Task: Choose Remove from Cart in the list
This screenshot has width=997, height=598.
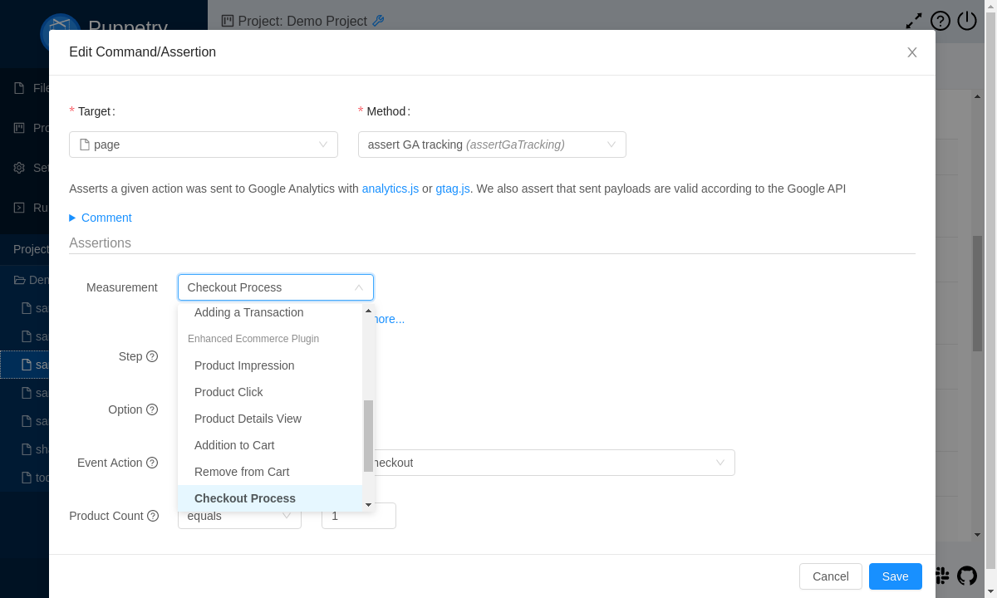Action: pyautogui.click(x=241, y=472)
